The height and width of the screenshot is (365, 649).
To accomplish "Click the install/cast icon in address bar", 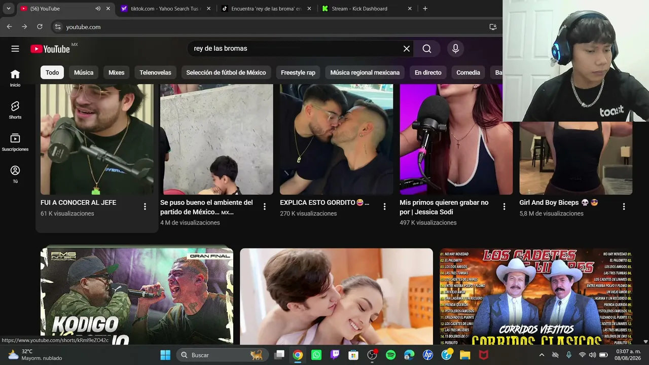I will (x=493, y=27).
